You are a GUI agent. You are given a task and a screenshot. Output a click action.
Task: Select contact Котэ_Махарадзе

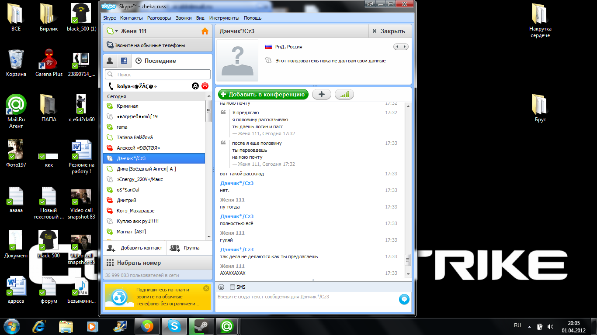tap(154, 211)
